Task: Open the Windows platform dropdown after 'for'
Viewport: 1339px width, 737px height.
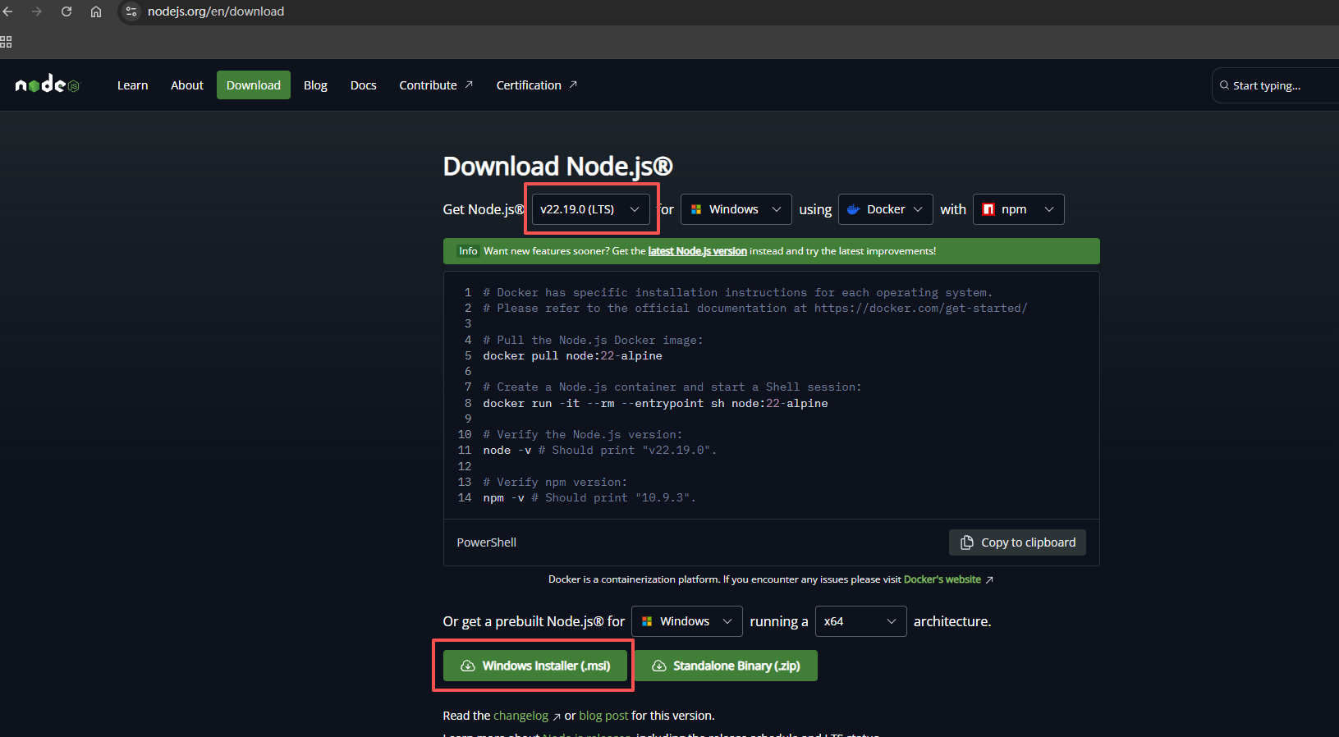Action: click(x=736, y=209)
